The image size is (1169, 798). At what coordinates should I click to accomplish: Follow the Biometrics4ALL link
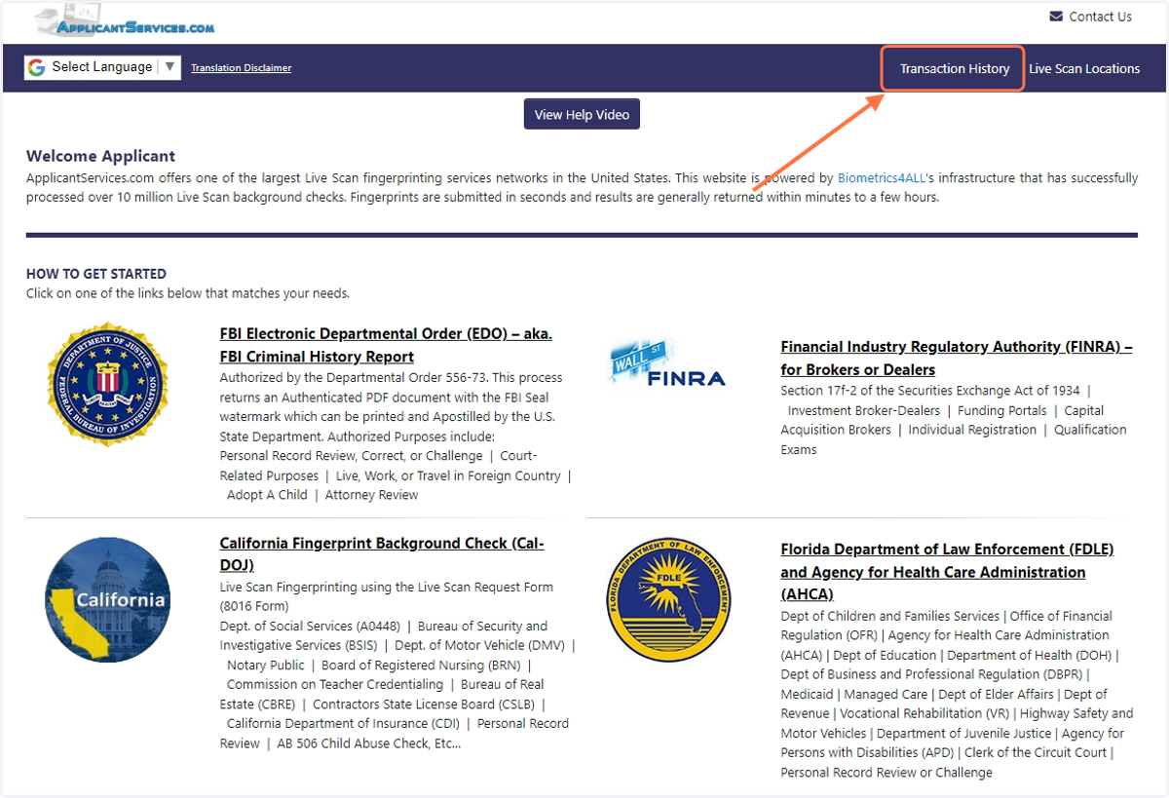tap(881, 178)
